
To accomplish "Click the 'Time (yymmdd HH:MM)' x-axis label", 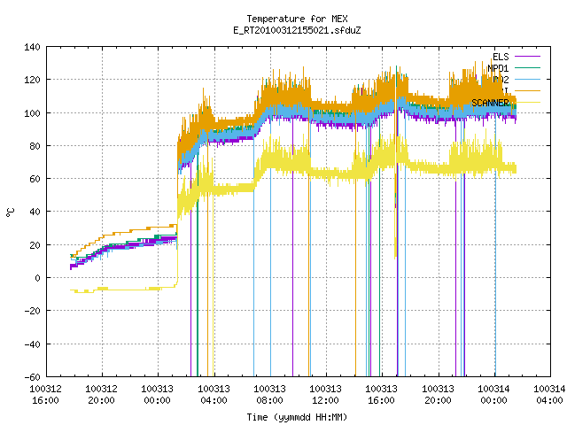I will [297, 417].
